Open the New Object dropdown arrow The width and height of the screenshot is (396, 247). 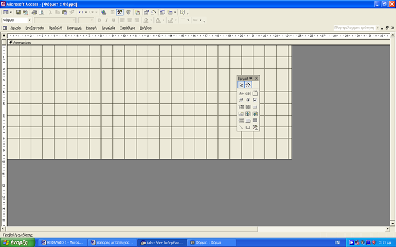[x=175, y=13]
